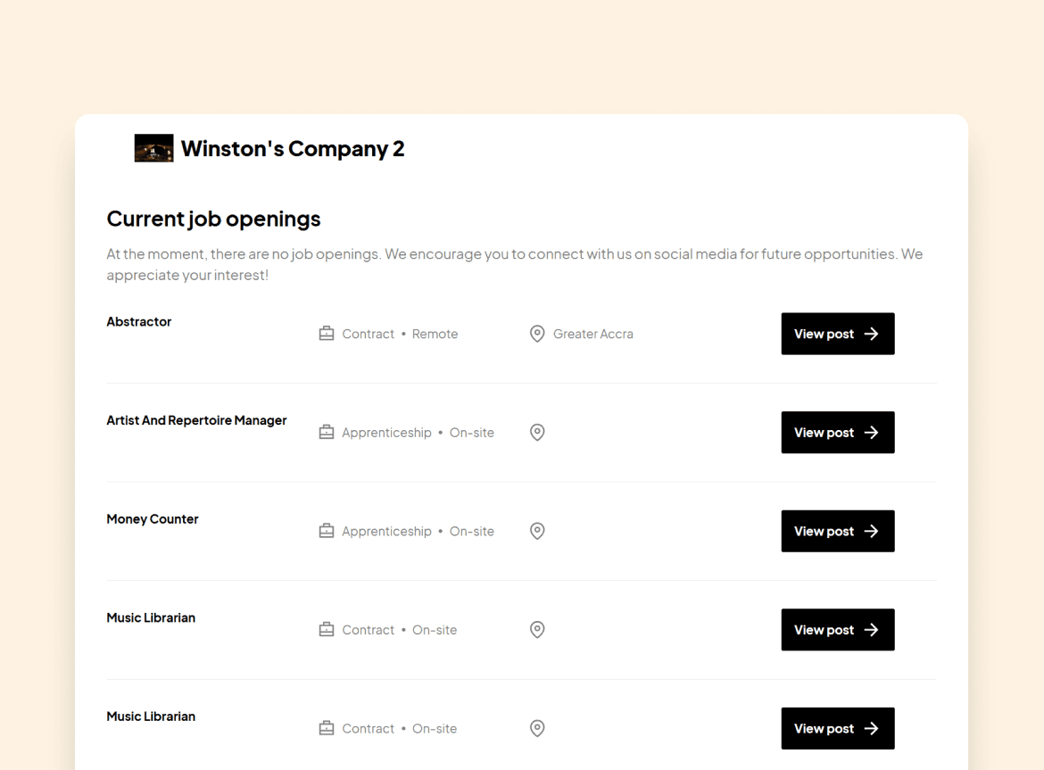Click the location pin icon on the Money Counter row

pyautogui.click(x=537, y=531)
